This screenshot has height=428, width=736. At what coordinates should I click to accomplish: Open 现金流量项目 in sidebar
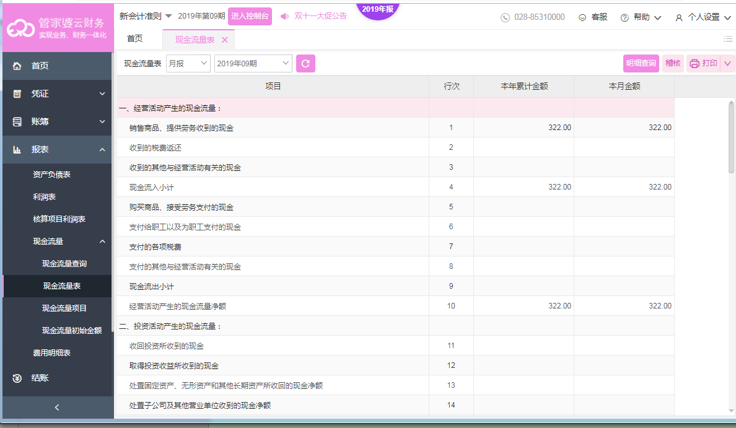pyautogui.click(x=64, y=308)
